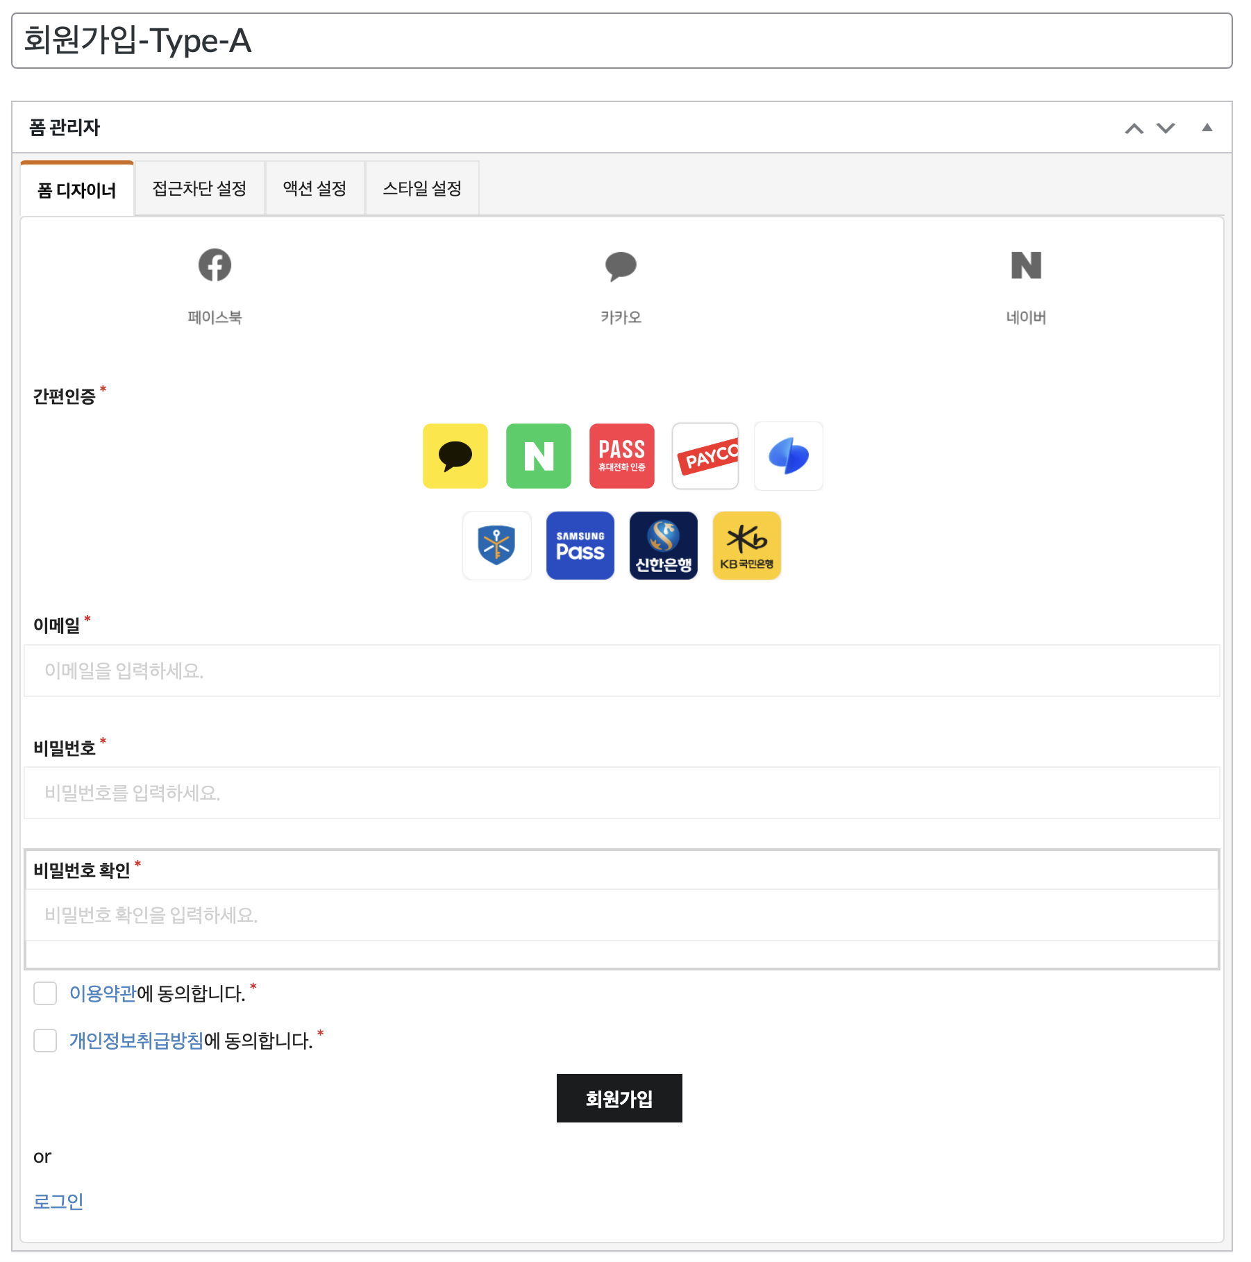Click the Kakao speech bubble social icon
The height and width of the screenshot is (1262, 1251).
pos(621,267)
